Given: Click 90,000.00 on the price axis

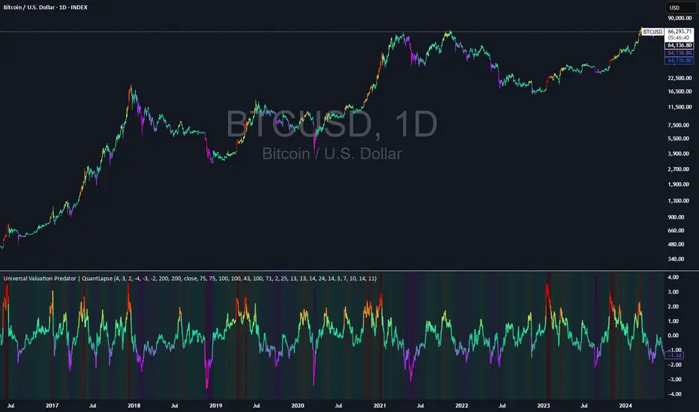Looking at the screenshot, I should coord(679,18).
